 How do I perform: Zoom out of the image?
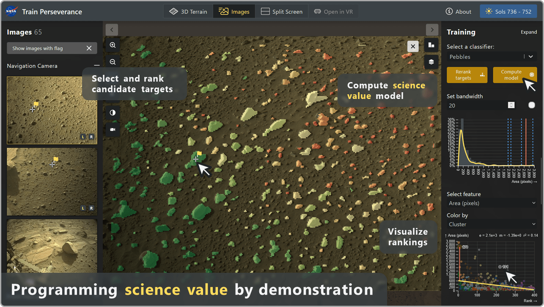113,62
